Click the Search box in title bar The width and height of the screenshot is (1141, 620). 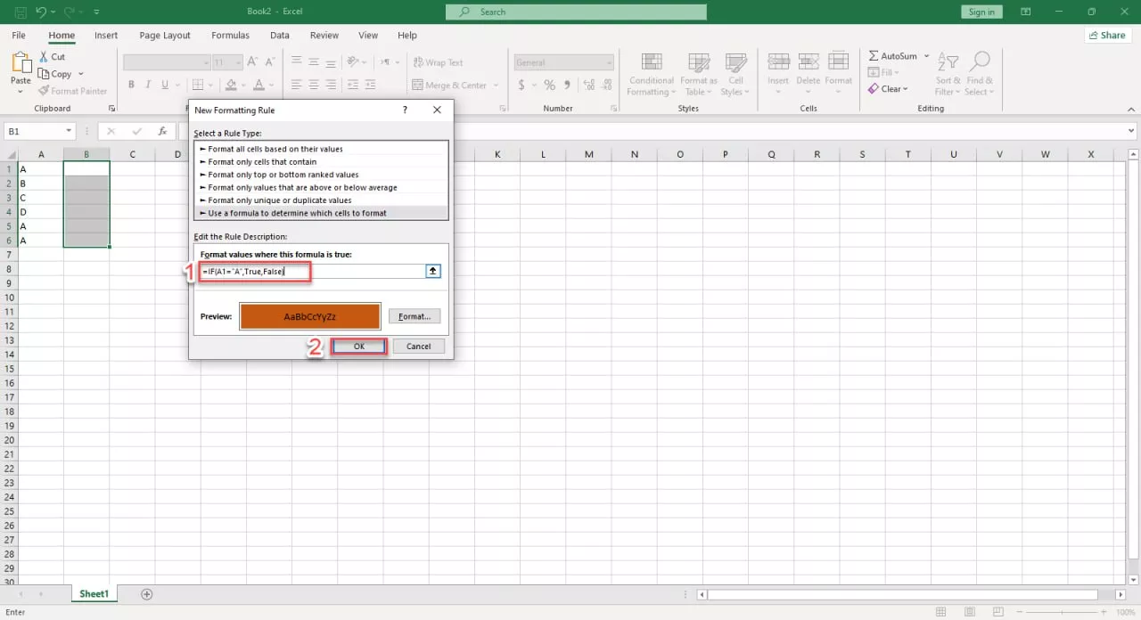click(x=576, y=12)
